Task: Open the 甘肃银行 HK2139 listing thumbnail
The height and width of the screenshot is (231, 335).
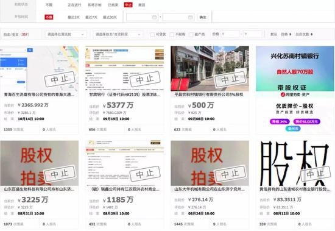Action: (x=124, y=68)
